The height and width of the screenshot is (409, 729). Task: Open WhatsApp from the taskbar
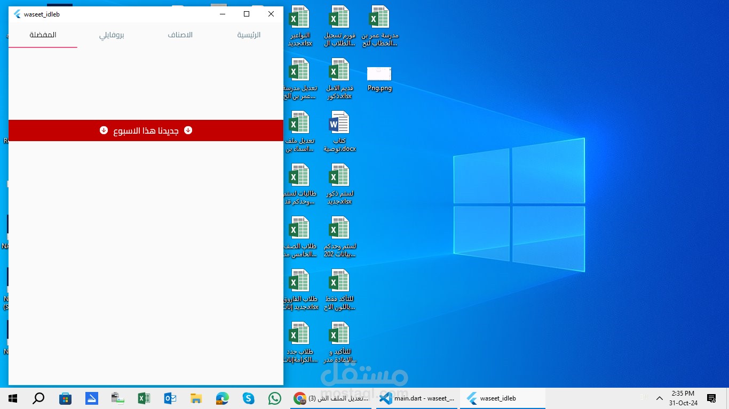[x=274, y=398]
